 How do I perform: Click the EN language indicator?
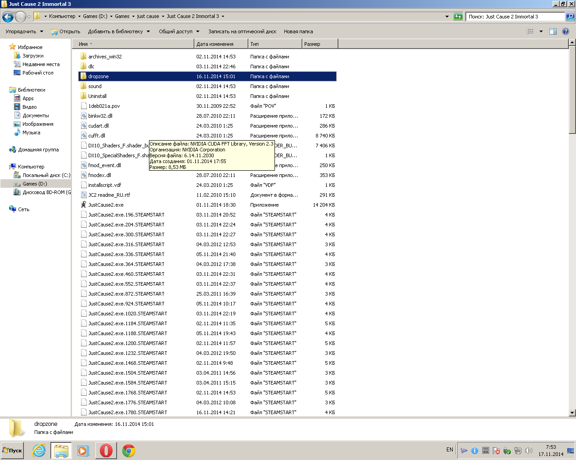tap(450, 450)
